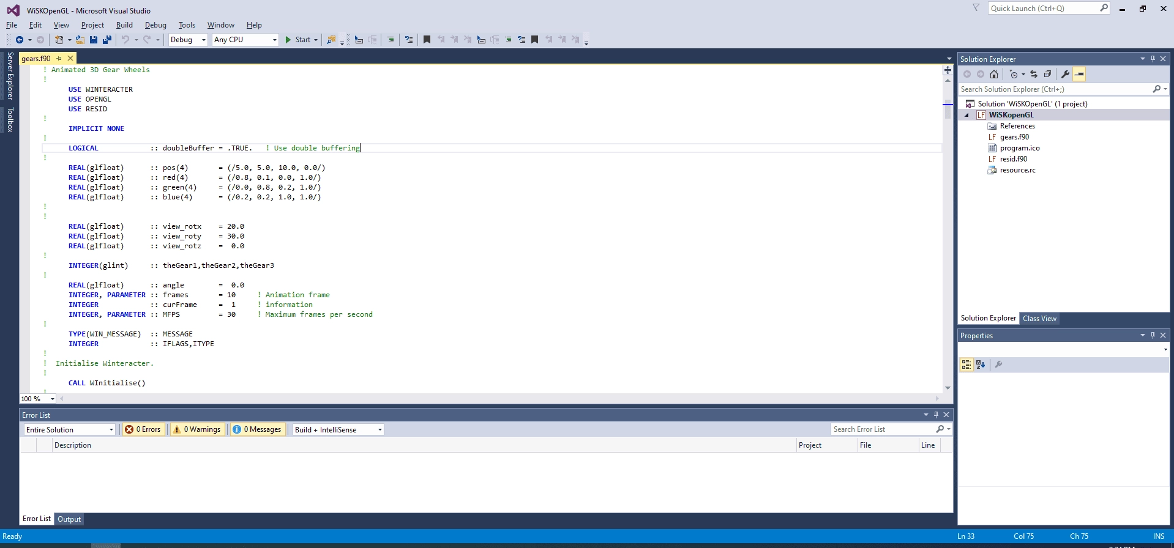The image size is (1174, 548).
Task: Click the Save All icon
Action: point(107,40)
